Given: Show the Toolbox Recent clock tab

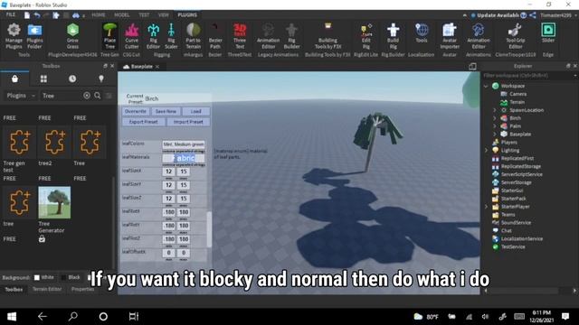Looking at the screenshot, I should 72,79.
